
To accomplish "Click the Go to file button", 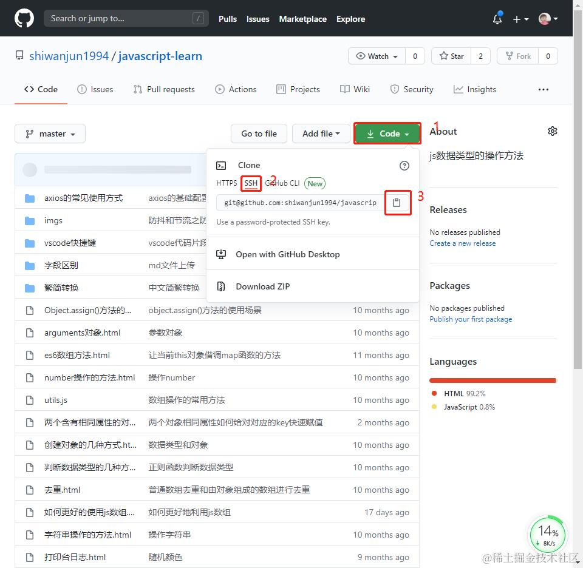I will pos(259,134).
